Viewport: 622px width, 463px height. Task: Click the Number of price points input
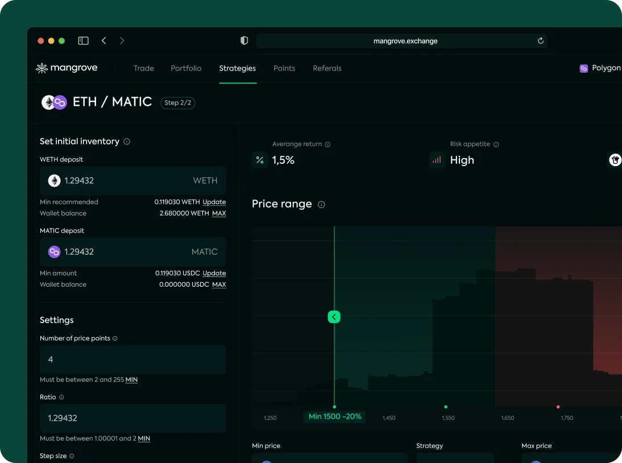click(132, 359)
